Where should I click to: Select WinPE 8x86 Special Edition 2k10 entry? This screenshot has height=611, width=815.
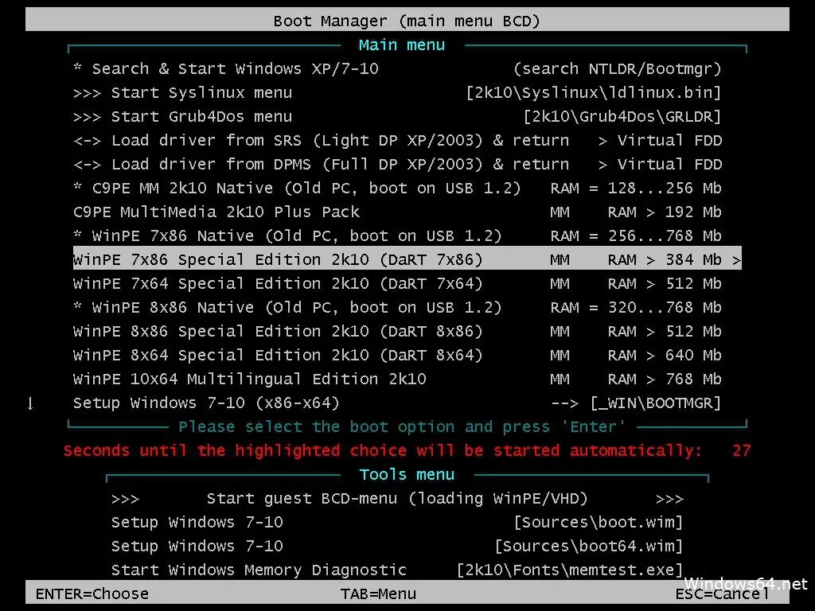coord(398,332)
